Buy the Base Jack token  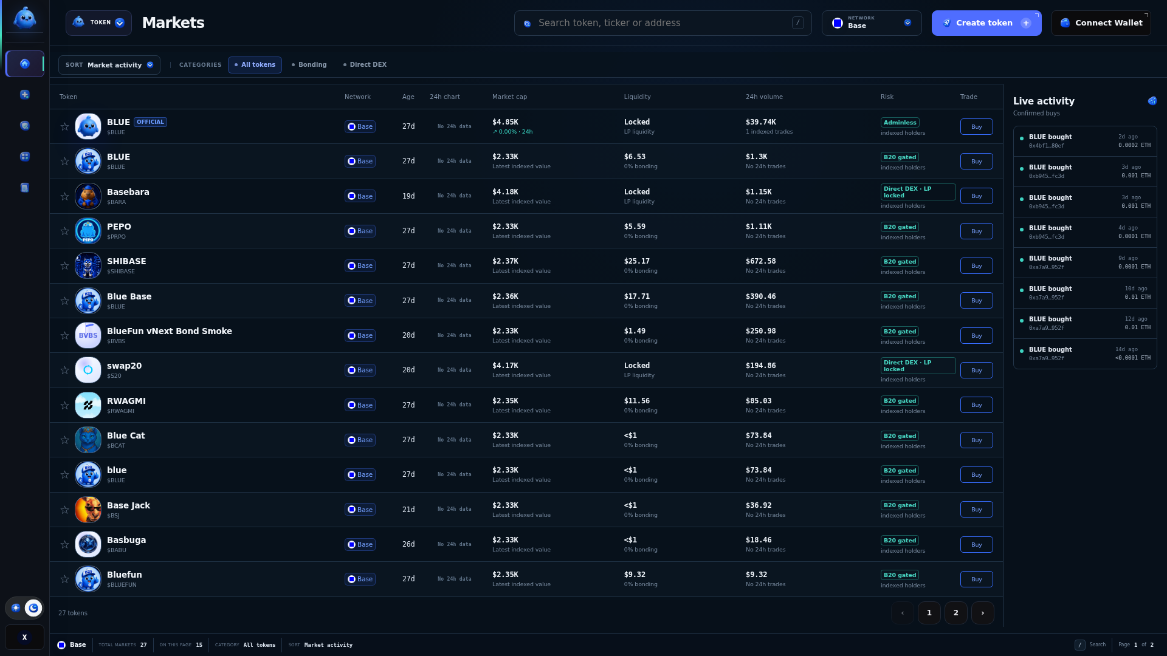click(977, 510)
